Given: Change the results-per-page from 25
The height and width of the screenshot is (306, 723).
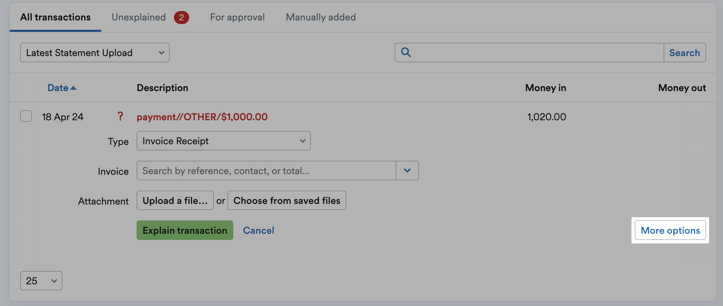Looking at the screenshot, I should (41, 281).
